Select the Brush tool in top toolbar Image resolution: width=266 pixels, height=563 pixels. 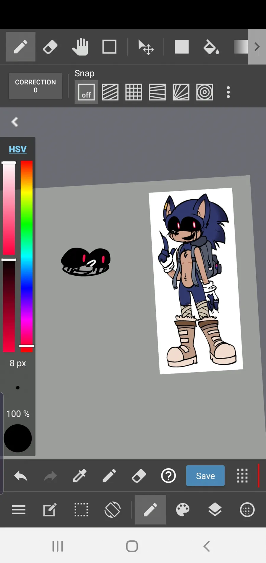(x=21, y=47)
